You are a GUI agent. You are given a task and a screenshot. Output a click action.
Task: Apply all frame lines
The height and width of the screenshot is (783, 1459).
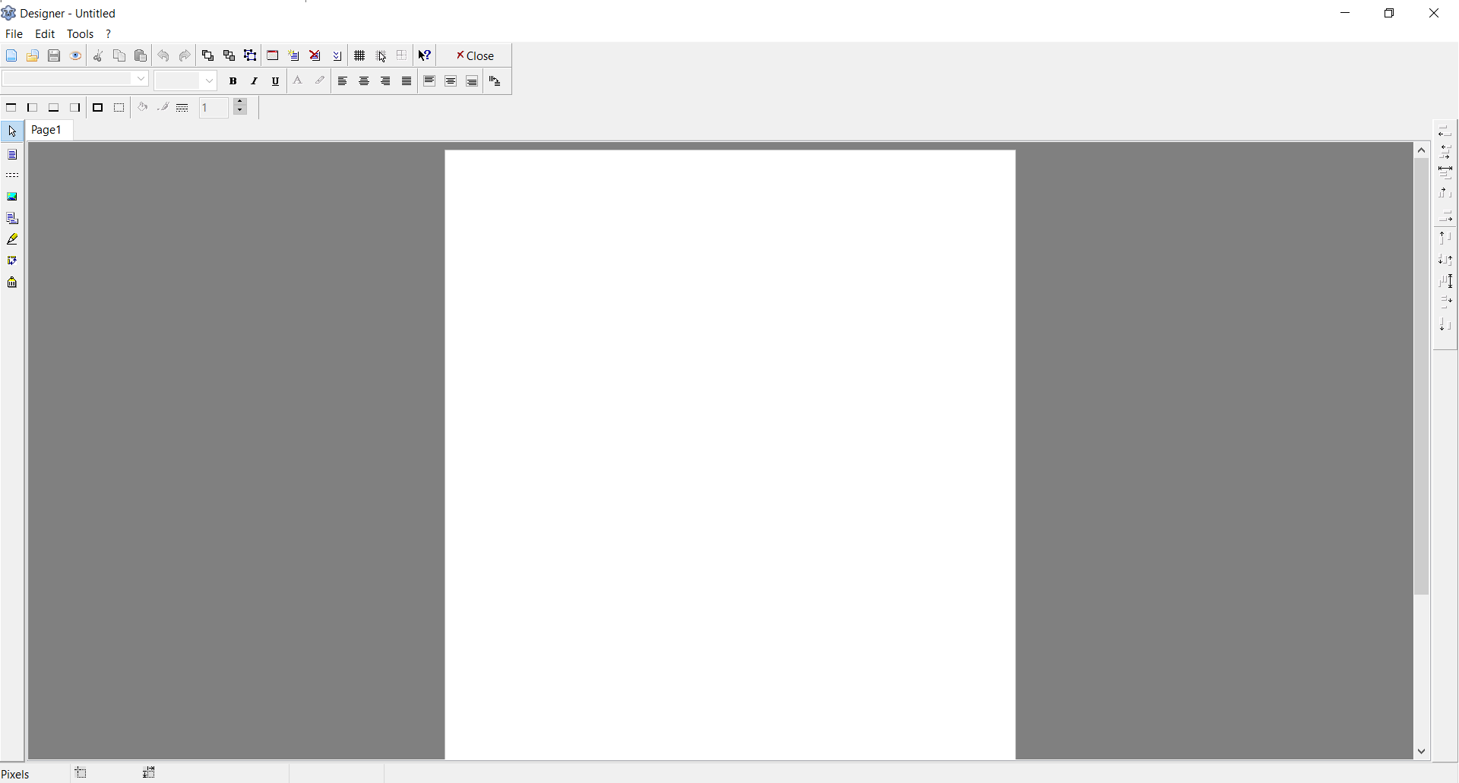click(98, 108)
